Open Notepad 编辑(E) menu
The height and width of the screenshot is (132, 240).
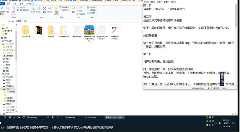[x=153, y=2]
